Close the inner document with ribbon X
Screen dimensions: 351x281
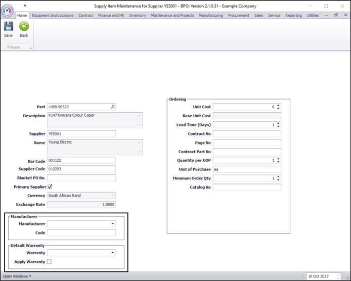click(345, 15)
